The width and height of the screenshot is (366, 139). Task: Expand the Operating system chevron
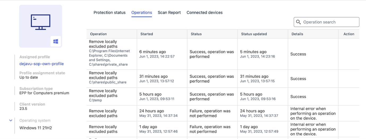tap(11, 120)
